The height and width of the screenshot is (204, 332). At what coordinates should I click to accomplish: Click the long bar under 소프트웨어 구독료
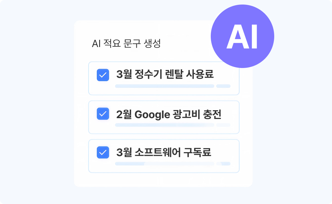click(x=164, y=164)
